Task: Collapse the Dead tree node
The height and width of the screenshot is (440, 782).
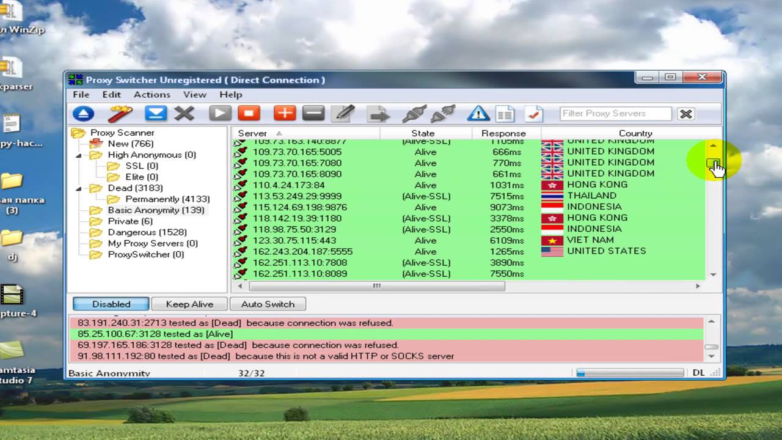Action: click(78, 188)
